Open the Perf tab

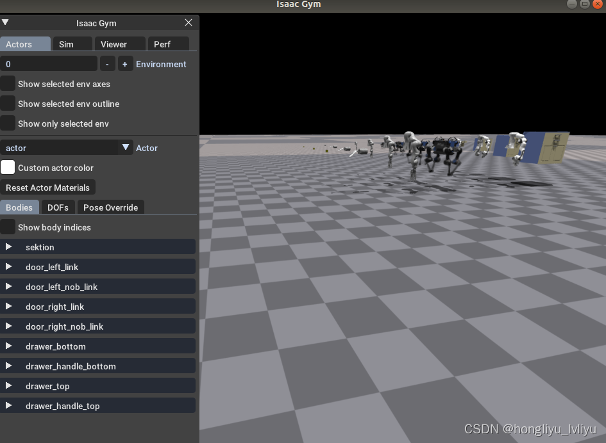pos(169,44)
